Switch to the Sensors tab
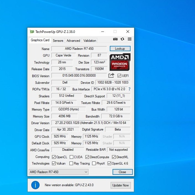 58,40
